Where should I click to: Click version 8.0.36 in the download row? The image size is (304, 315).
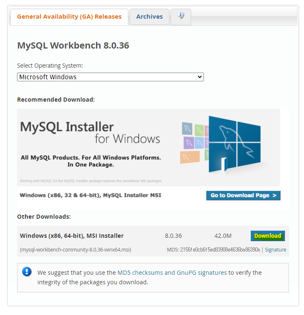(173, 236)
